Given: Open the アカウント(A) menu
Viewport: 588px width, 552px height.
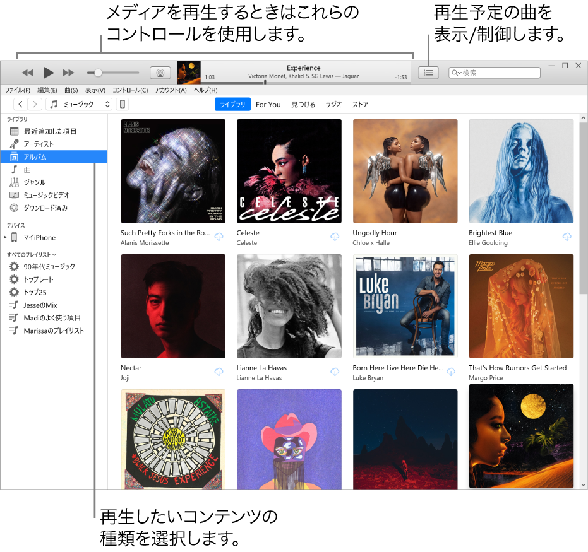Looking at the screenshot, I should (171, 90).
